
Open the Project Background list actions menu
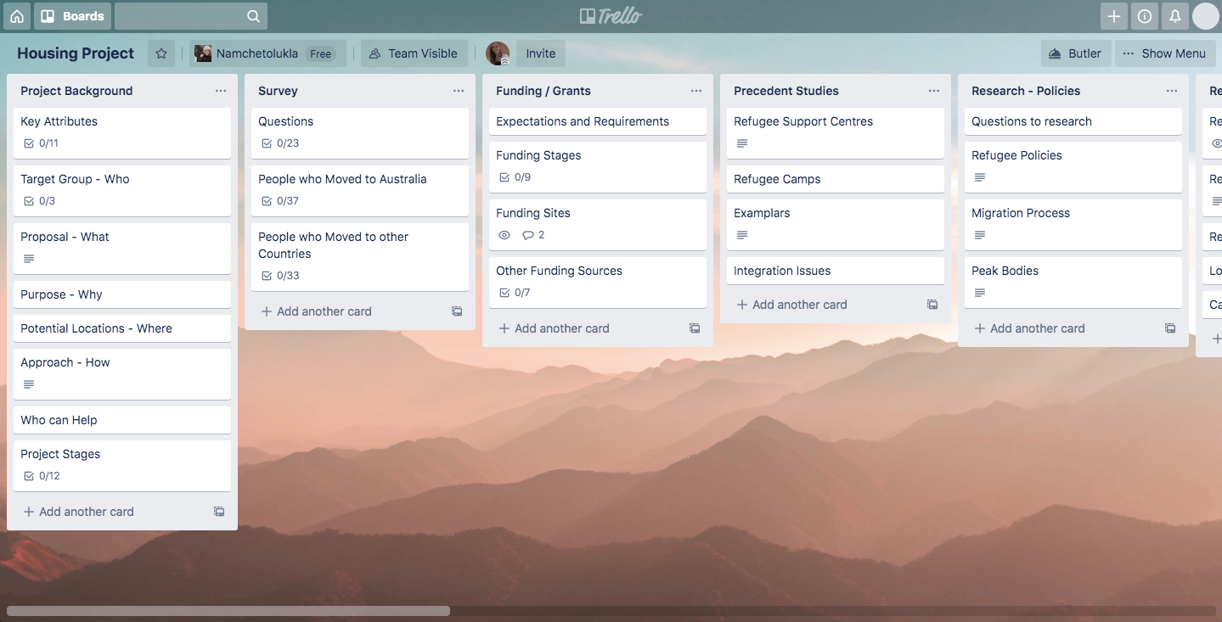coord(221,91)
